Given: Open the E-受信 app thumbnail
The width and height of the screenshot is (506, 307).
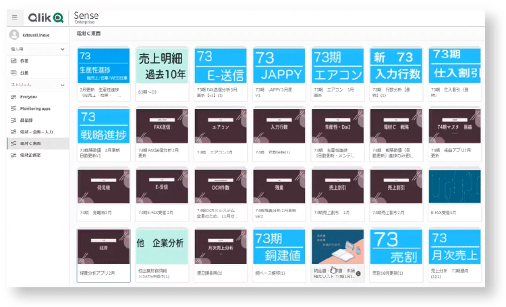Looking at the screenshot, I should click(x=162, y=186).
